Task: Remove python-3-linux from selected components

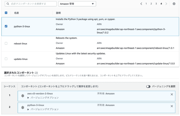Action: (172, 106)
